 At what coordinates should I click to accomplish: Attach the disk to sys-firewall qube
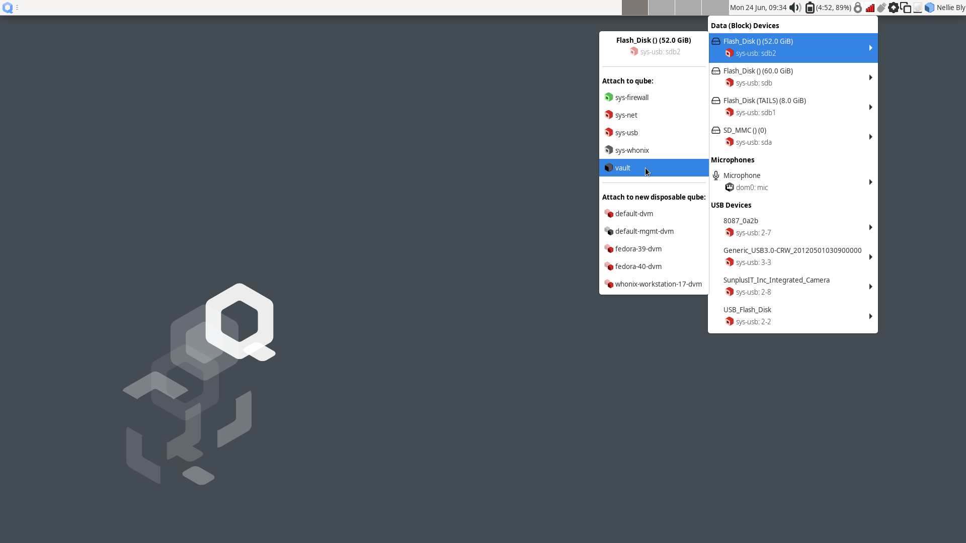pyautogui.click(x=631, y=98)
